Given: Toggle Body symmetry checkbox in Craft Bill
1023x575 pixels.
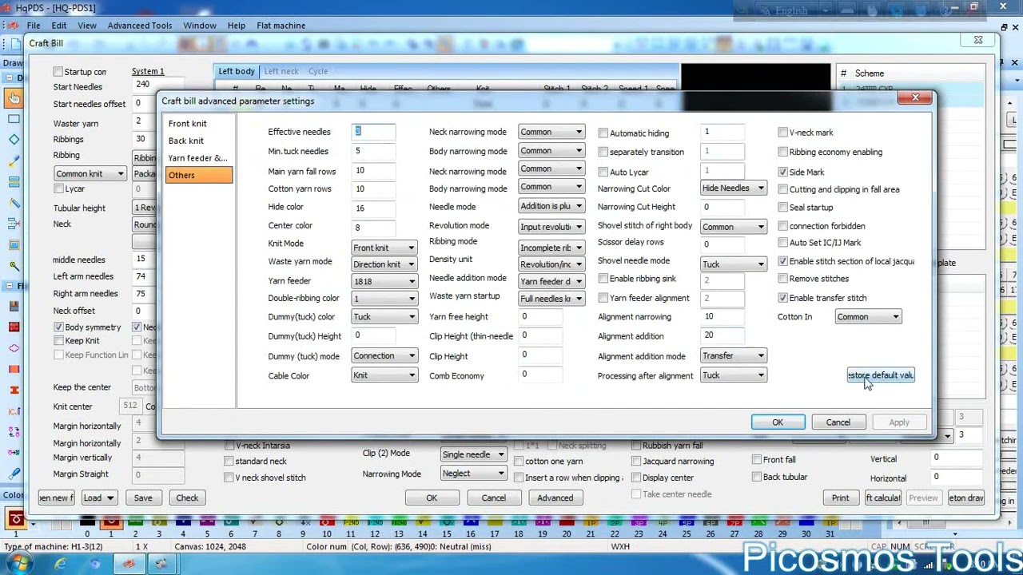Looking at the screenshot, I should (x=58, y=327).
